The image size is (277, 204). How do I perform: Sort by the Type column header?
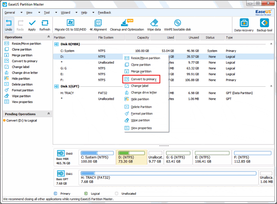coord(249,37)
